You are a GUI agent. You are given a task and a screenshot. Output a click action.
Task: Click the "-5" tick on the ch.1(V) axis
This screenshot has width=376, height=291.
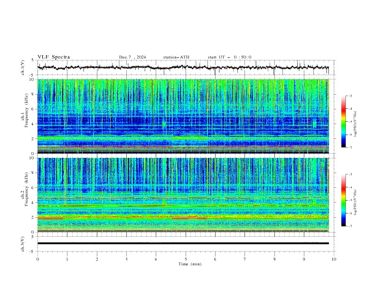(x=32, y=75)
